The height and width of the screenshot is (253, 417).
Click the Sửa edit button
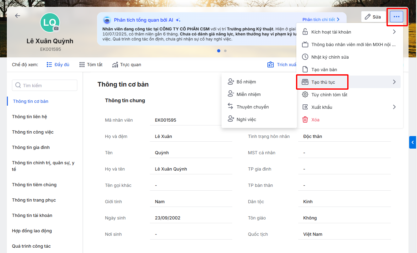373,17
